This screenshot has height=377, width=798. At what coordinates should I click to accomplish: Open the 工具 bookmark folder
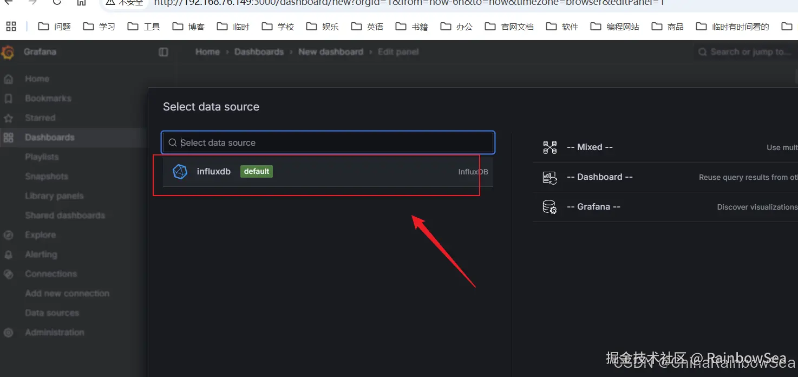tap(144, 27)
